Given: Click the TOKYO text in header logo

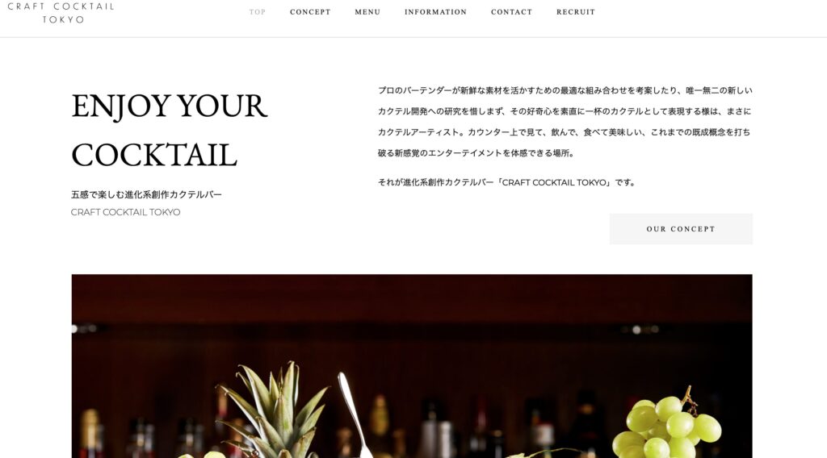Looking at the screenshot, I should click(63, 20).
